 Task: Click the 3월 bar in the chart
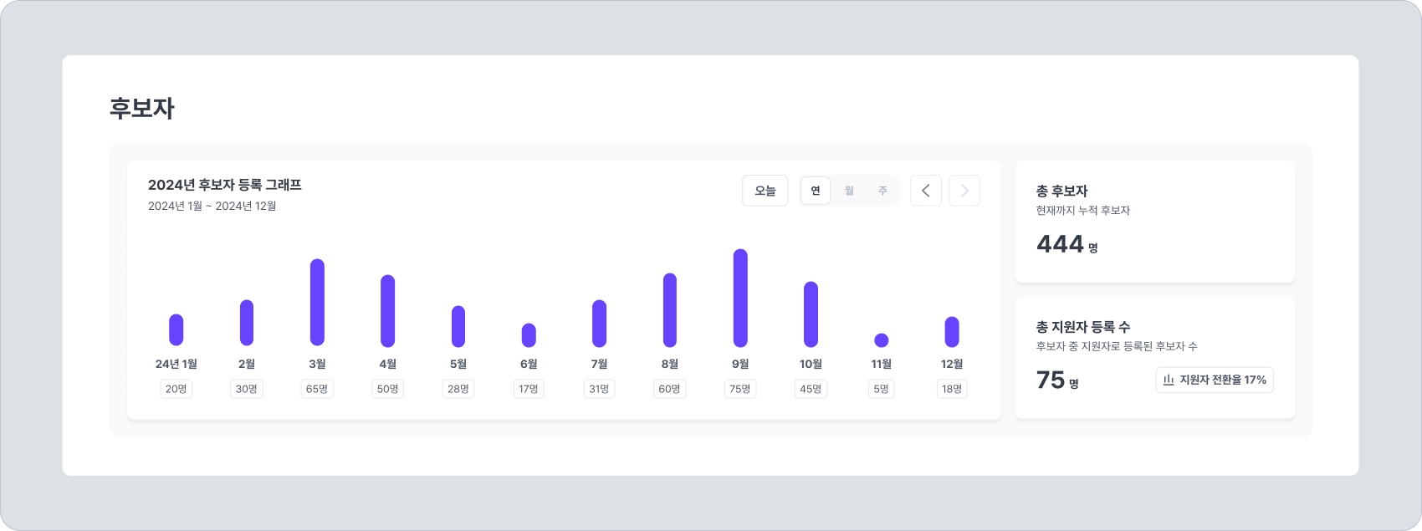pos(317,302)
